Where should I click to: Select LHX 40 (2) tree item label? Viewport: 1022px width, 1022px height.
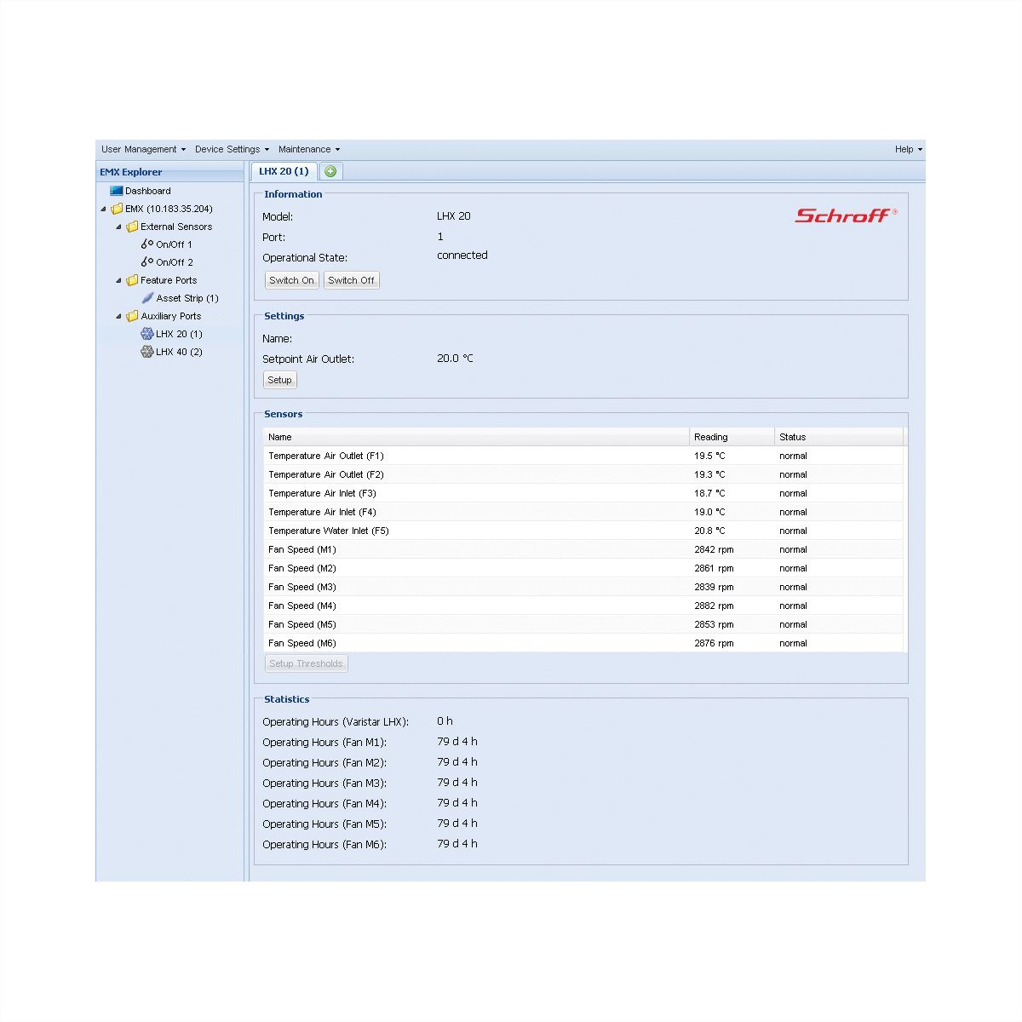coord(179,352)
